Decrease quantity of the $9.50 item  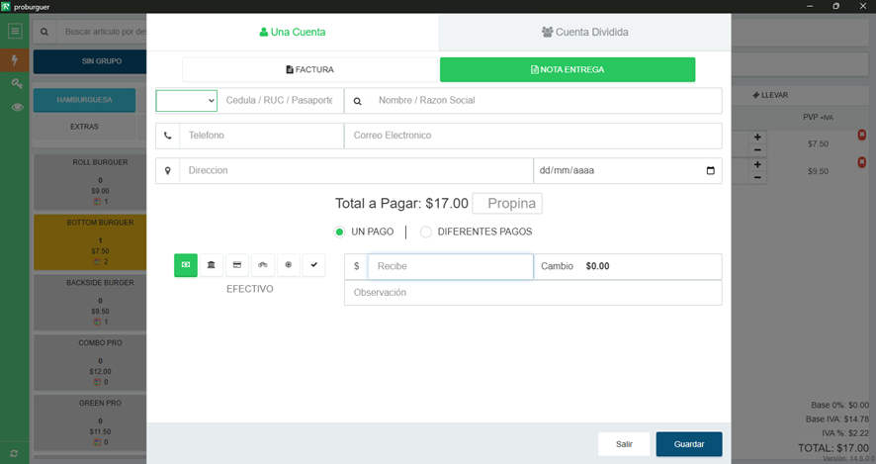point(757,177)
